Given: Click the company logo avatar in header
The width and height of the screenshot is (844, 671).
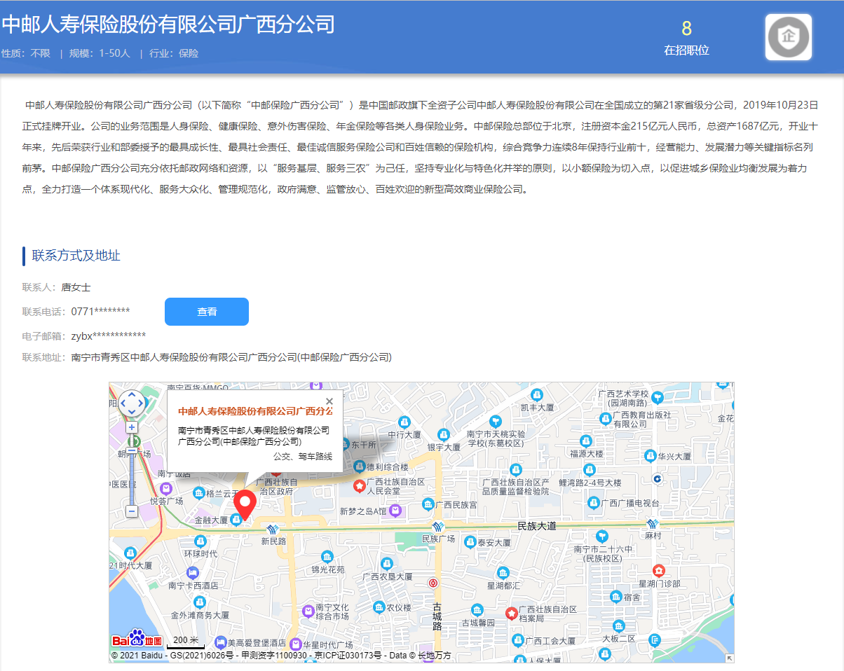Looking at the screenshot, I should (x=789, y=36).
